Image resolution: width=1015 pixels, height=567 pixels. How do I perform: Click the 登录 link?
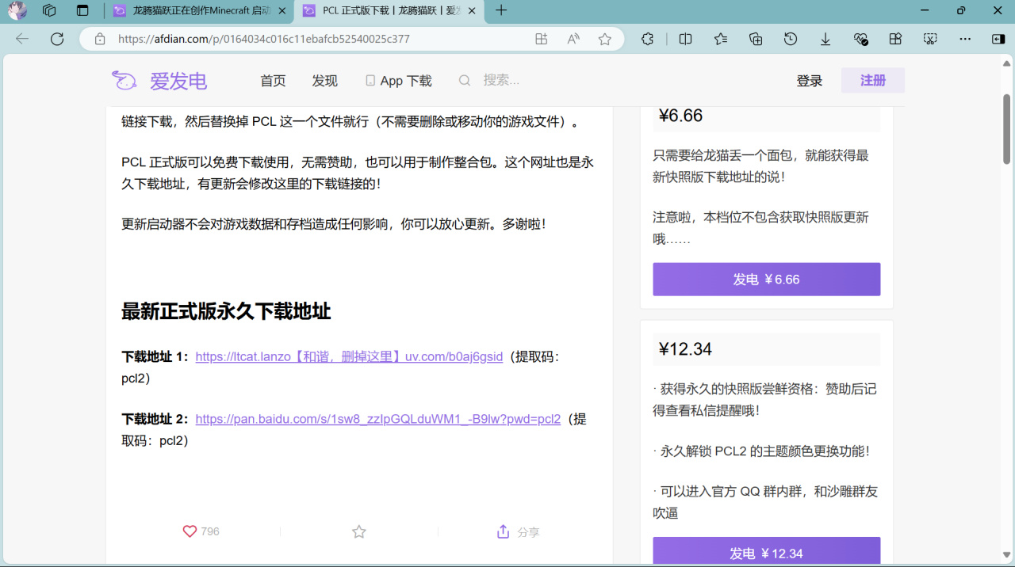pos(810,81)
